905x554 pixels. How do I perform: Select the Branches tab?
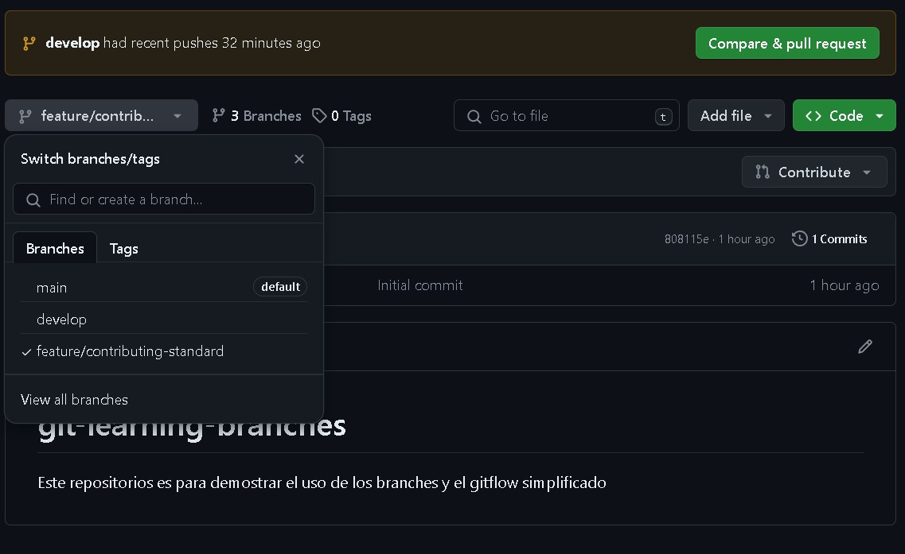pyautogui.click(x=55, y=249)
